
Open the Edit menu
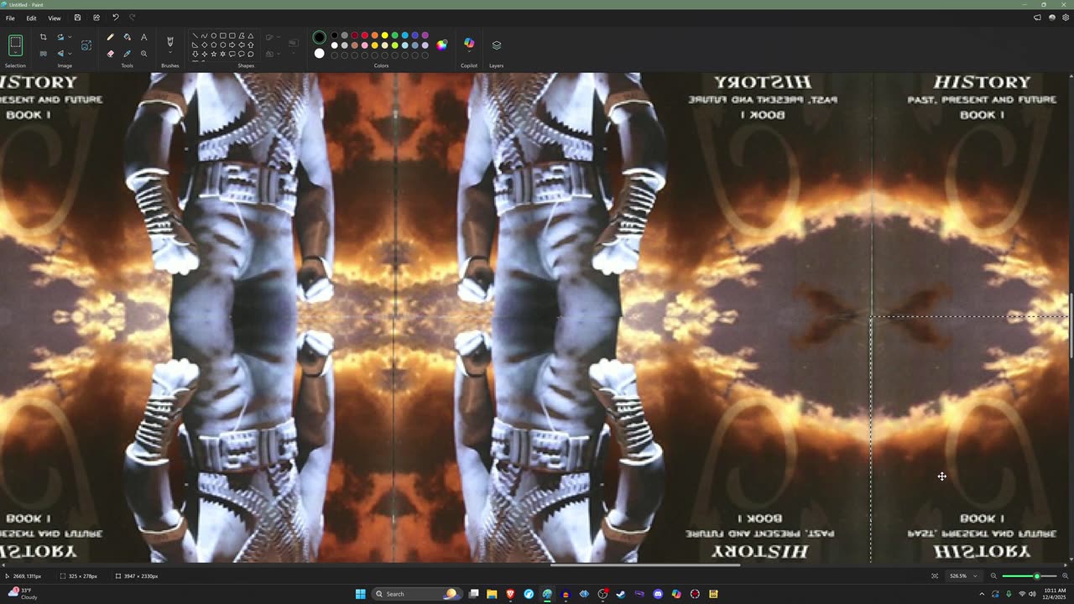pyautogui.click(x=31, y=18)
